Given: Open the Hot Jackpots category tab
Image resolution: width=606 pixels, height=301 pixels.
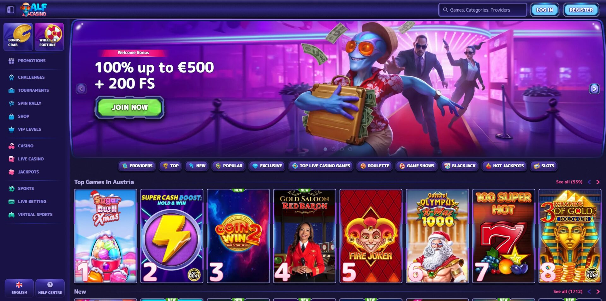Looking at the screenshot, I should [x=504, y=166].
